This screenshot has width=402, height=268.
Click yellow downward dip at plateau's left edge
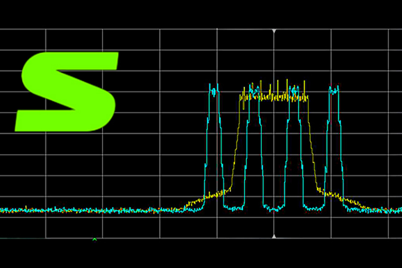(243, 106)
